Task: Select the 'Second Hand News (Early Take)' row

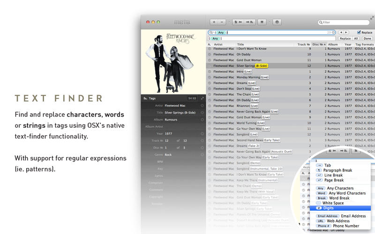Action: [291, 140]
